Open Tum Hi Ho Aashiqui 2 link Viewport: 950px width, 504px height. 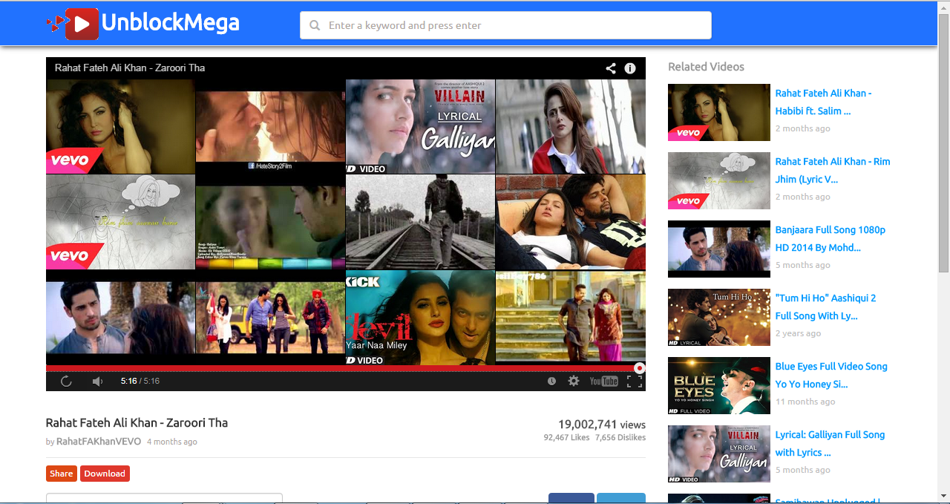coord(825,307)
